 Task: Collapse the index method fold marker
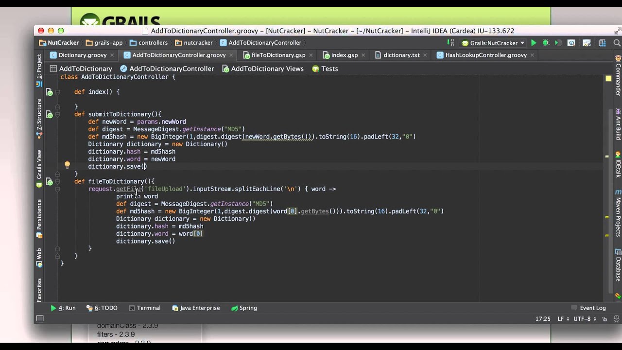click(57, 92)
